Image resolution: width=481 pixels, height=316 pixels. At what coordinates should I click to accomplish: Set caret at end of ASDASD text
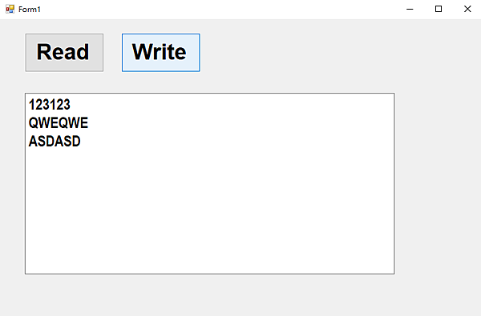(x=81, y=142)
